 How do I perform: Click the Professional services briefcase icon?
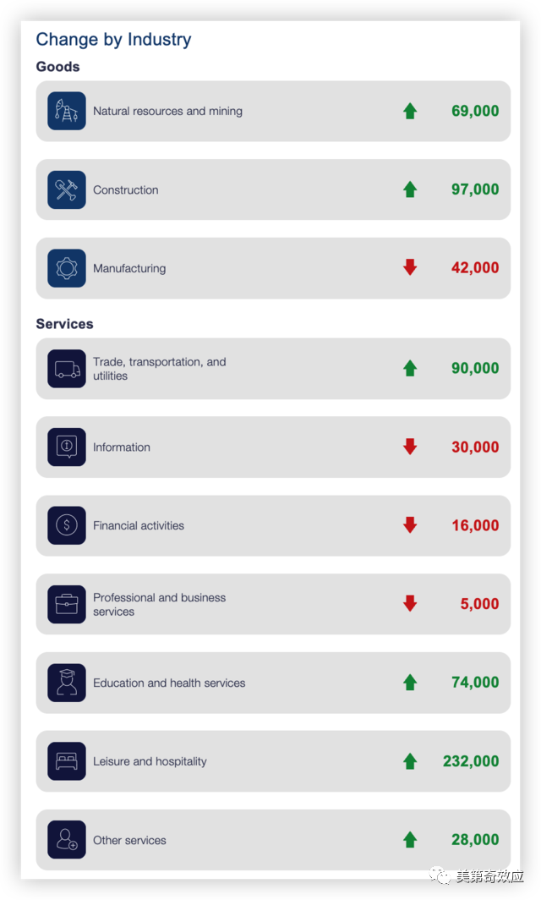67,604
